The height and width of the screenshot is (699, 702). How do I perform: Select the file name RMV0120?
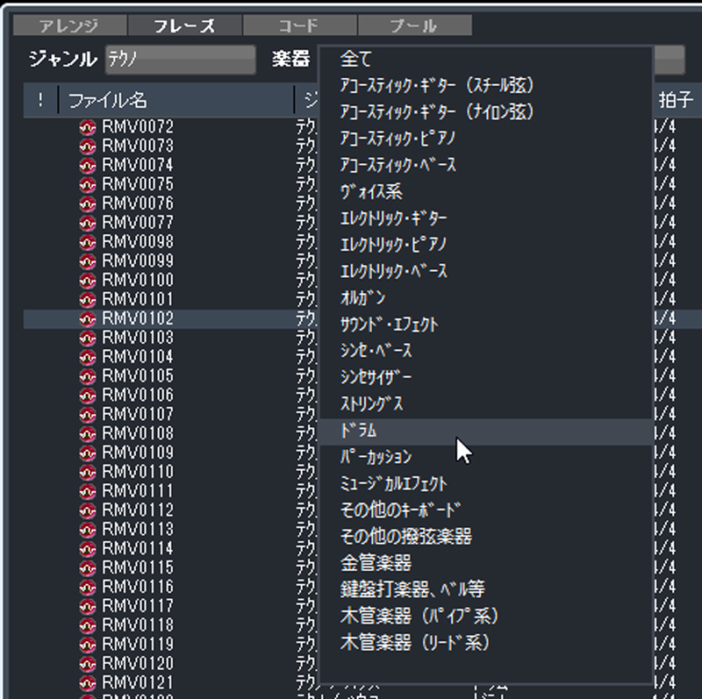[138, 664]
